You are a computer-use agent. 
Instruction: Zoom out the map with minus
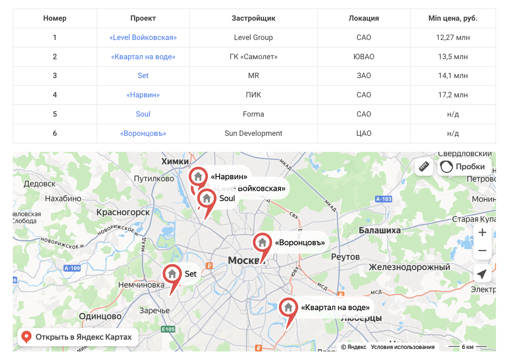pos(482,251)
